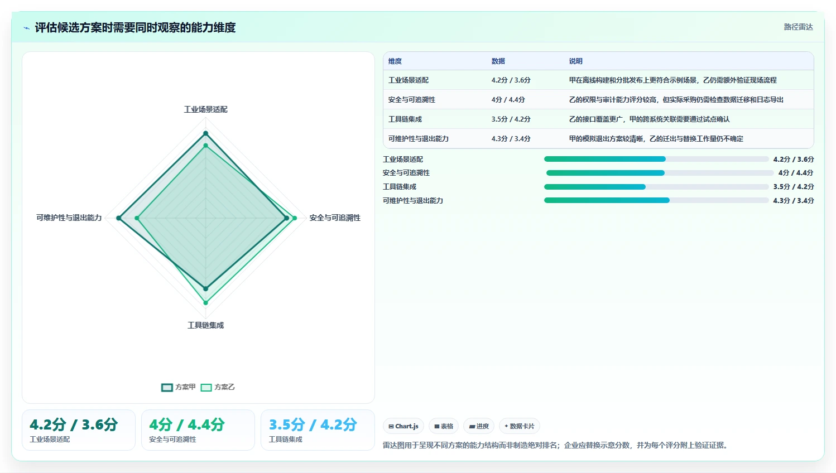The height and width of the screenshot is (473, 836).
Task: Click the 维度 column header
Action: coord(395,61)
